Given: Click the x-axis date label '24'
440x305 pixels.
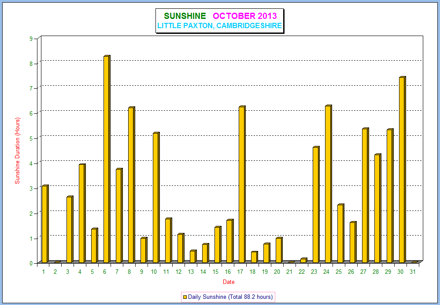Looking at the screenshot, I should (326, 272).
